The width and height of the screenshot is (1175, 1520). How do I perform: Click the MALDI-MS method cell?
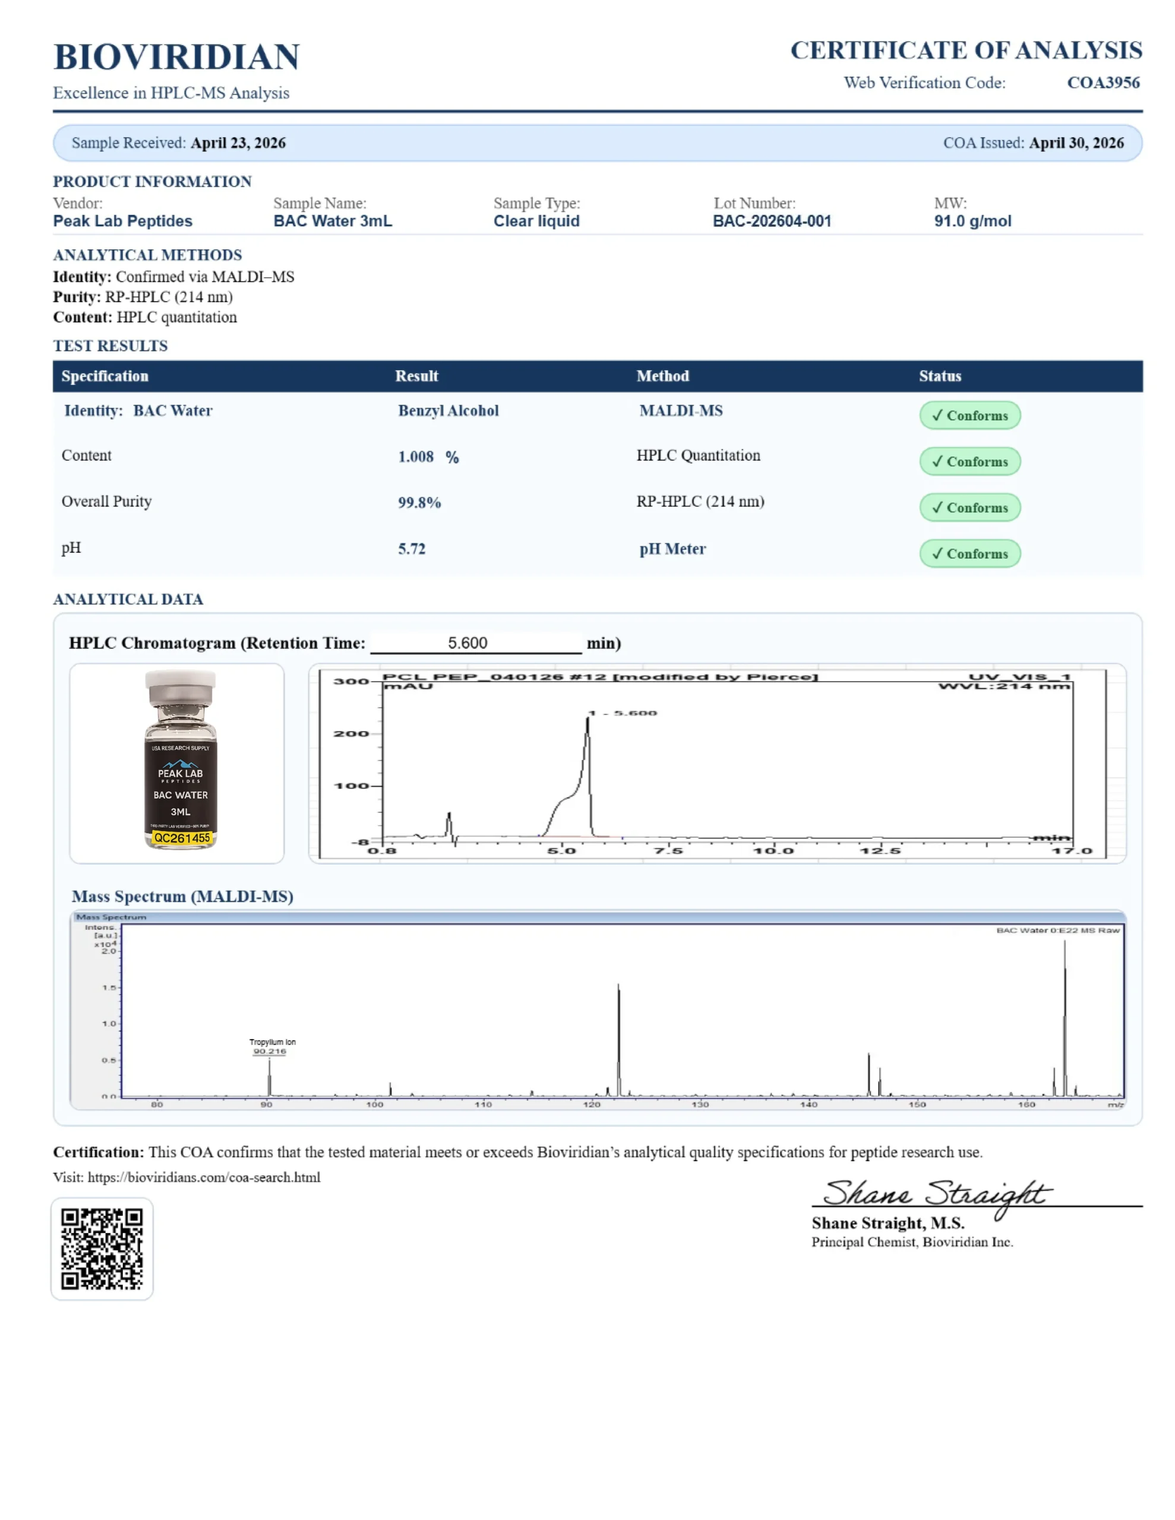click(x=681, y=411)
